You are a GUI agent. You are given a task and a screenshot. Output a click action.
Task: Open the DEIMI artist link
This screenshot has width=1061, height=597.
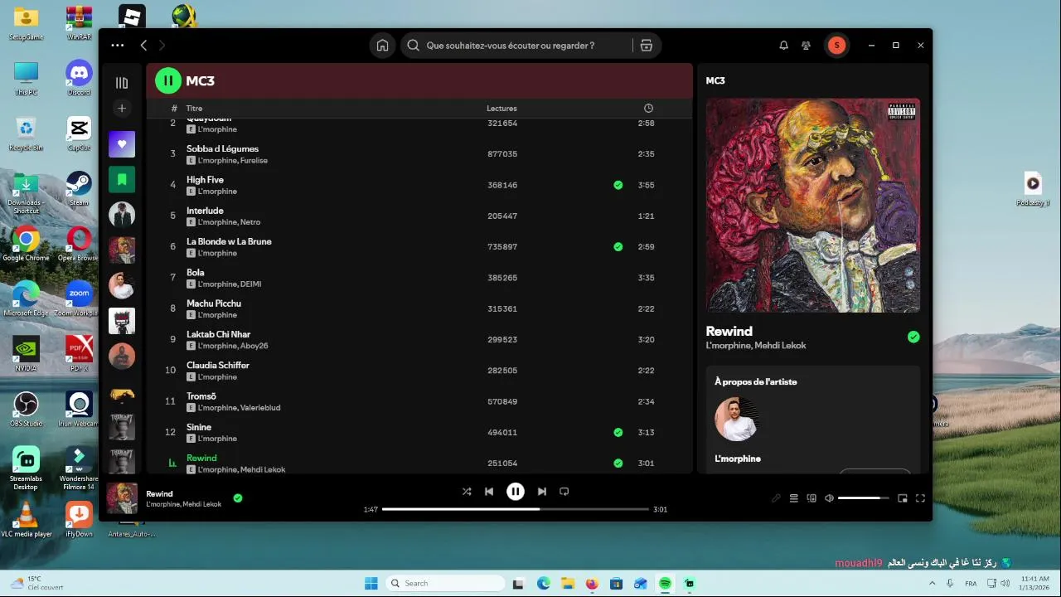(x=250, y=284)
